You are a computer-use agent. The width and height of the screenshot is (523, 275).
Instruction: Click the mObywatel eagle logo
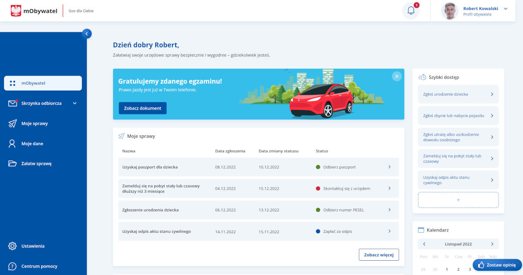point(16,11)
